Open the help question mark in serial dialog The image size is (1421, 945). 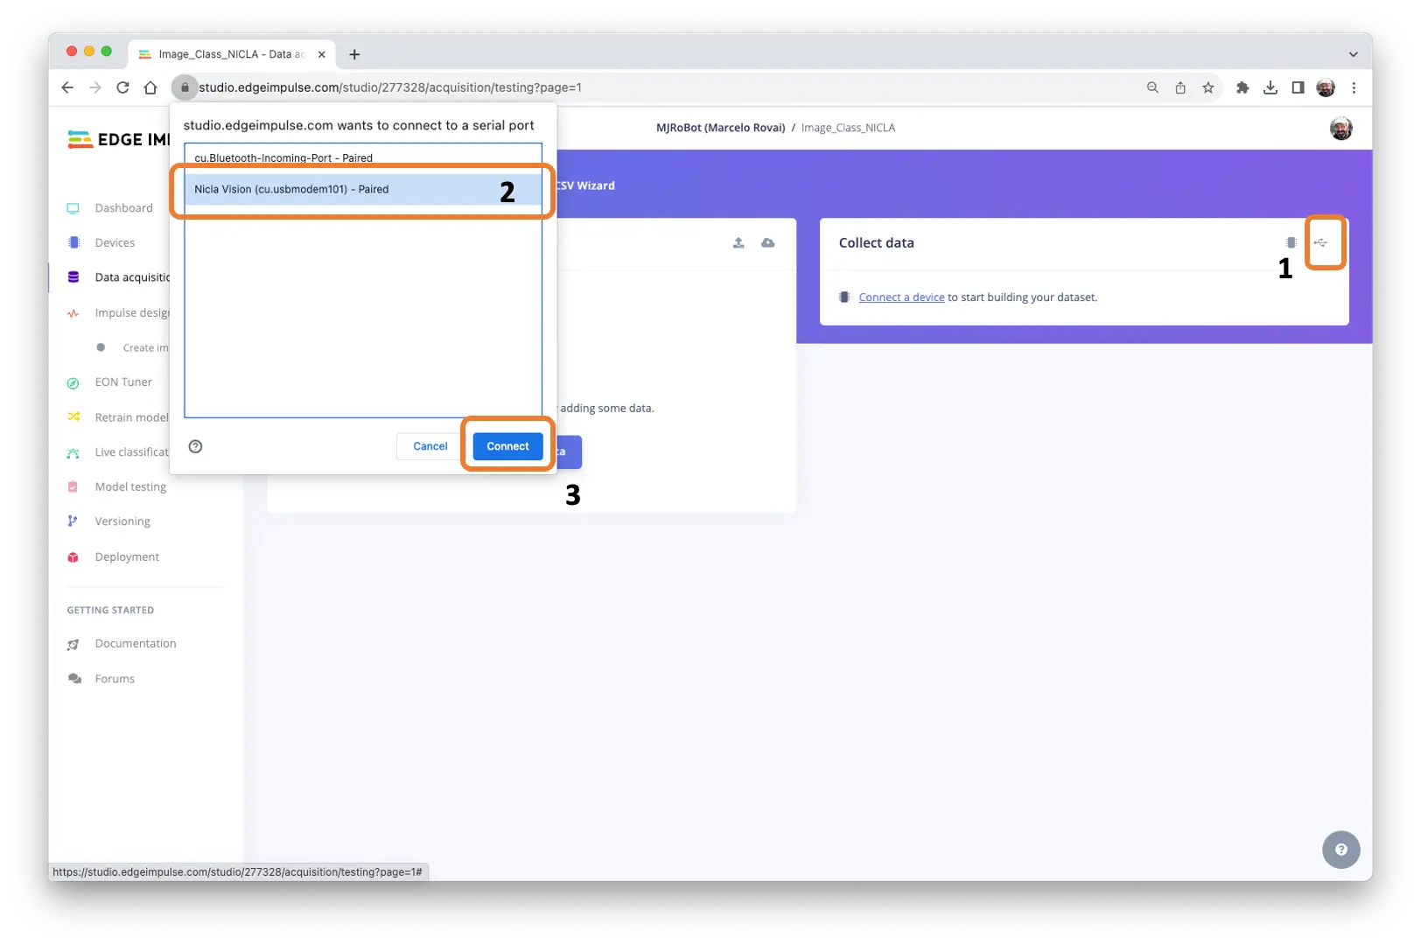(x=196, y=446)
